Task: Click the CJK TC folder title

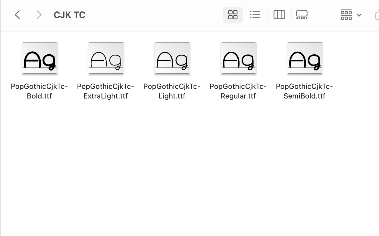Action: [x=70, y=15]
